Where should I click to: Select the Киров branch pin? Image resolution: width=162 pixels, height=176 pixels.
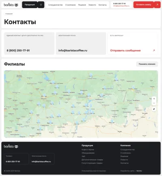tap(91, 74)
